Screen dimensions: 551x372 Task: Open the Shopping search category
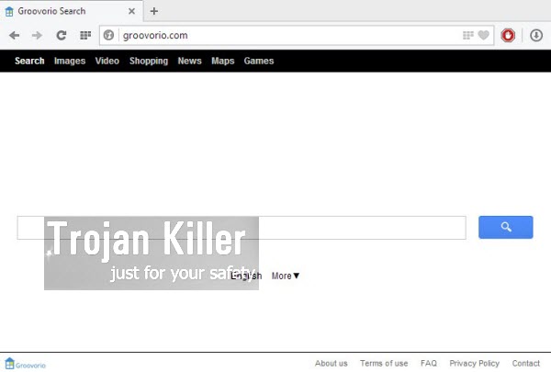(149, 61)
